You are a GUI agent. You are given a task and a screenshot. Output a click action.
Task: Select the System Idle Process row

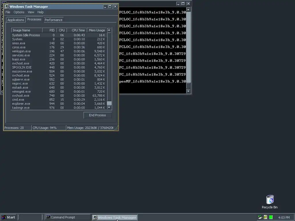coord(59,35)
